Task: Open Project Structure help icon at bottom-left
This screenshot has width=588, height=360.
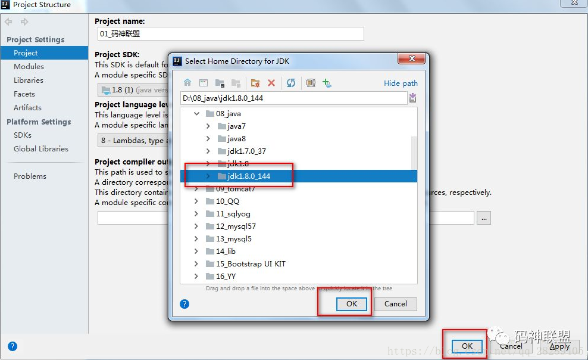Action: [x=12, y=346]
